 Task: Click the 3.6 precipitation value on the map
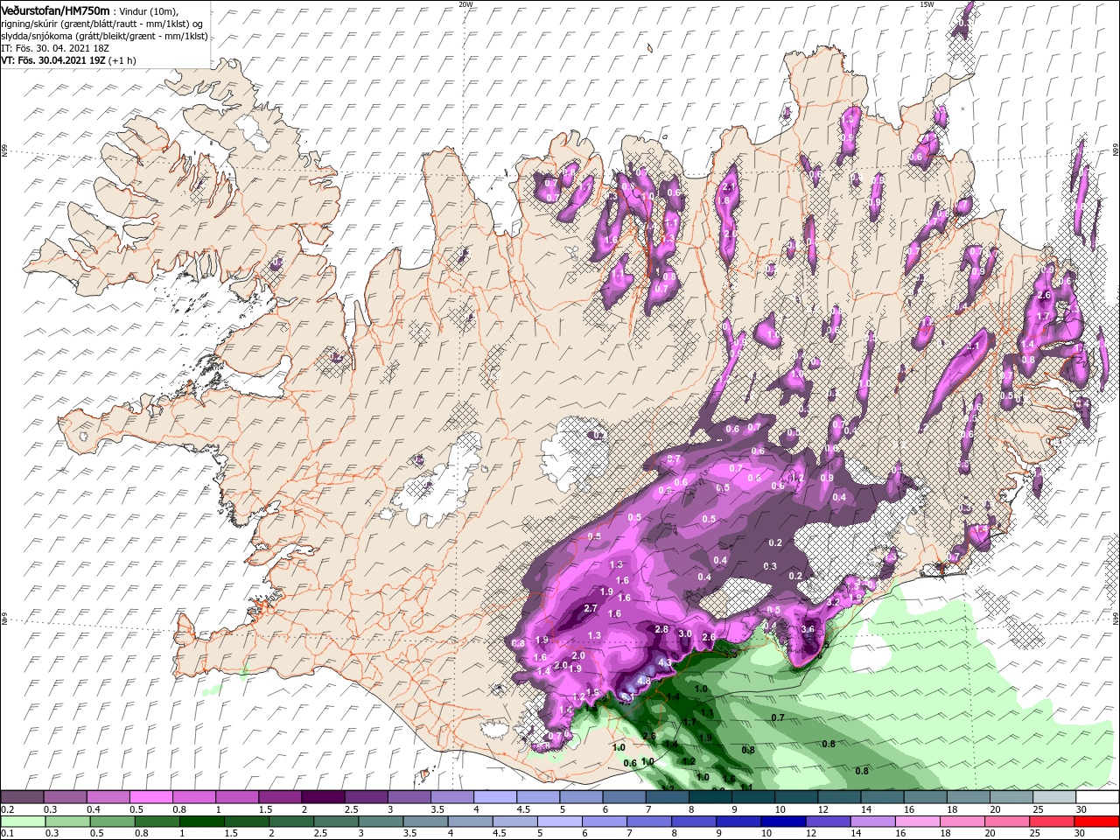(808, 629)
